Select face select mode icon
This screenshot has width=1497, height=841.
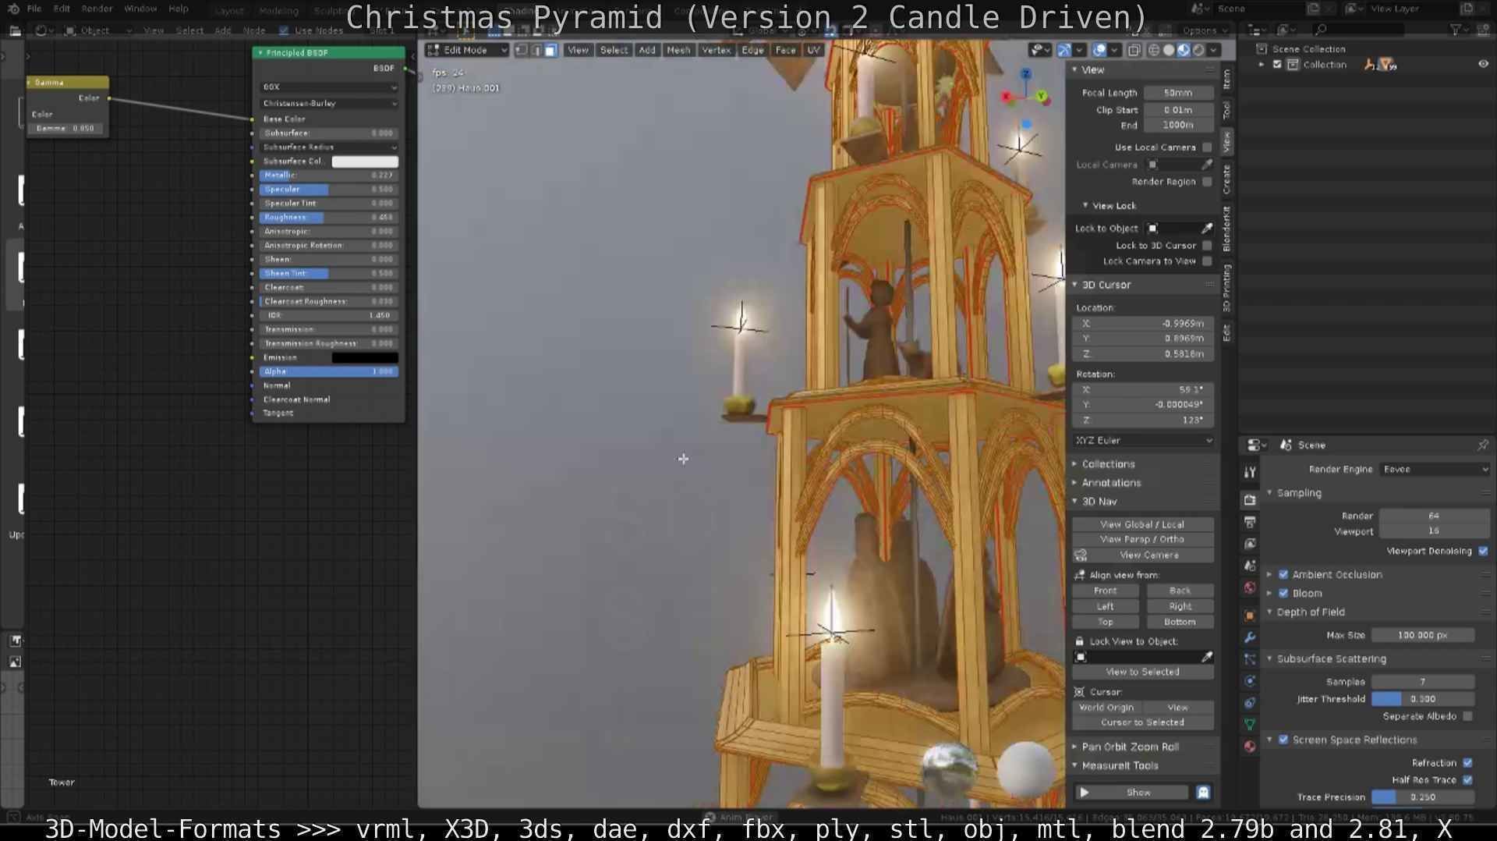(550, 50)
